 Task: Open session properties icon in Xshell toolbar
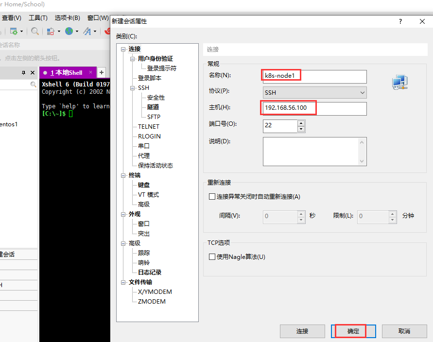pyautogui.click(x=14, y=31)
